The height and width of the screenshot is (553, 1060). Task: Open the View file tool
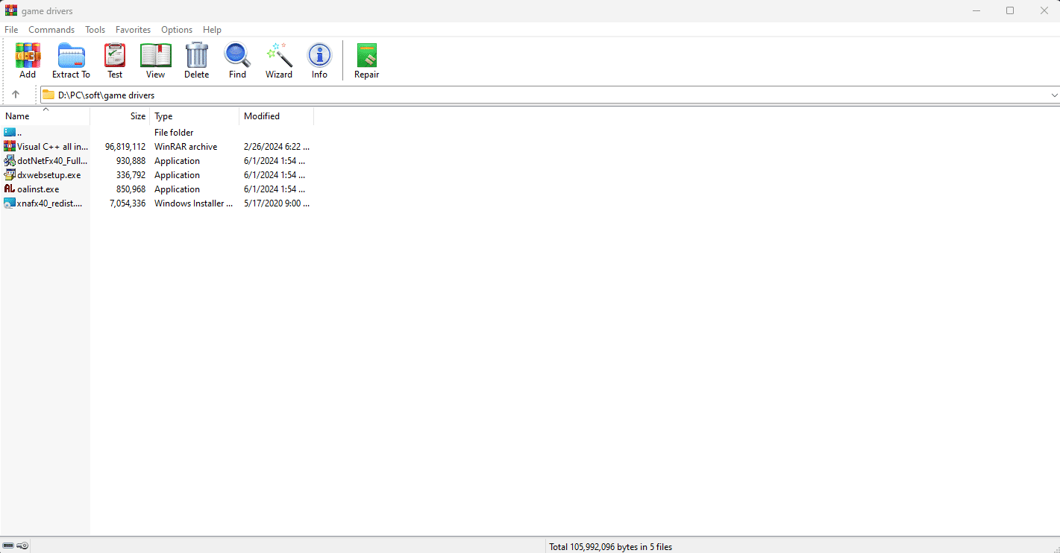pyautogui.click(x=155, y=60)
